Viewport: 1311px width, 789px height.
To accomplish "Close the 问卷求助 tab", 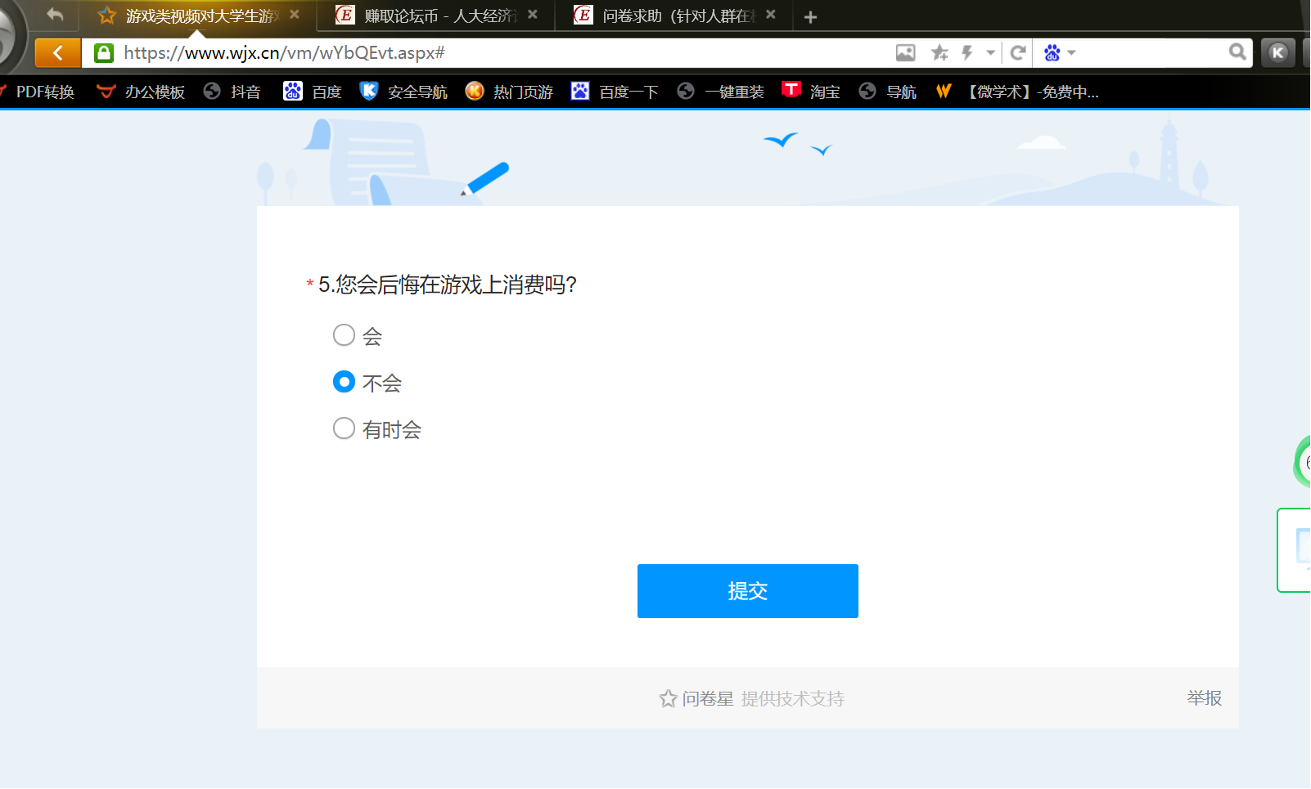I will (771, 15).
